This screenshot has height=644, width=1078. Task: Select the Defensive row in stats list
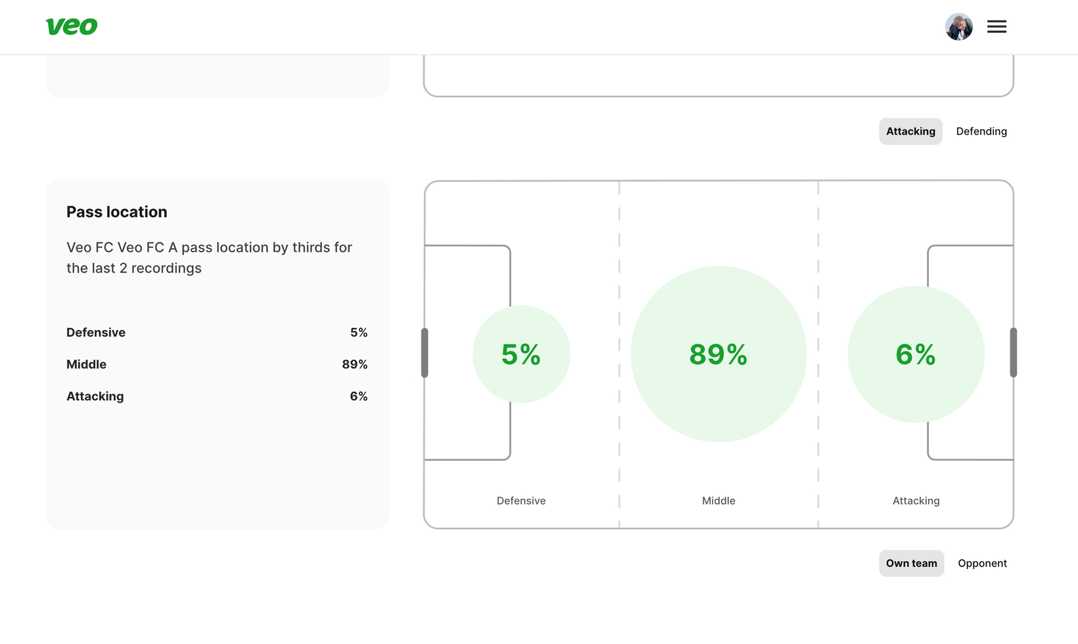216,333
